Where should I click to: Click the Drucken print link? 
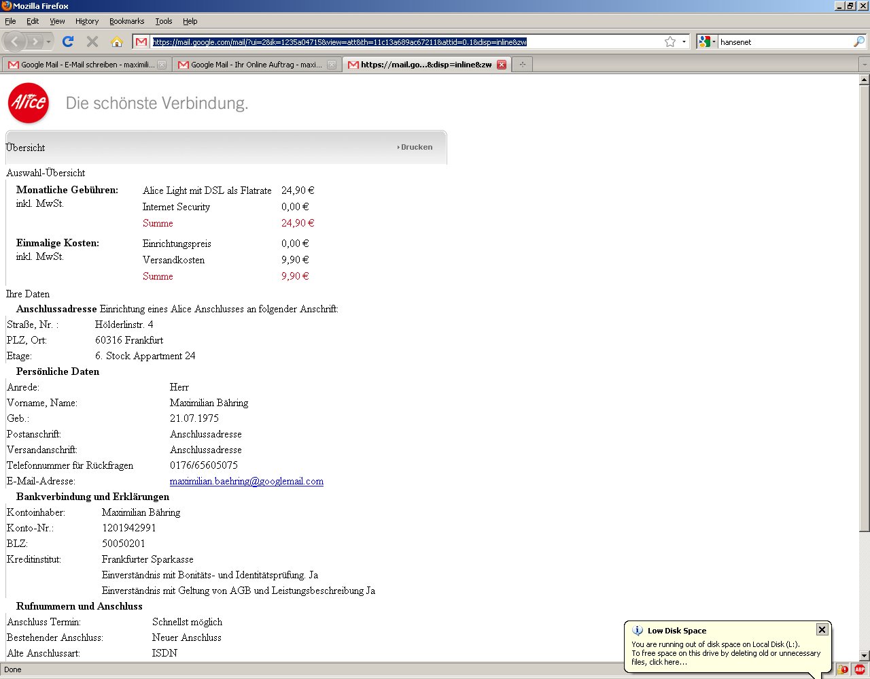415,147
